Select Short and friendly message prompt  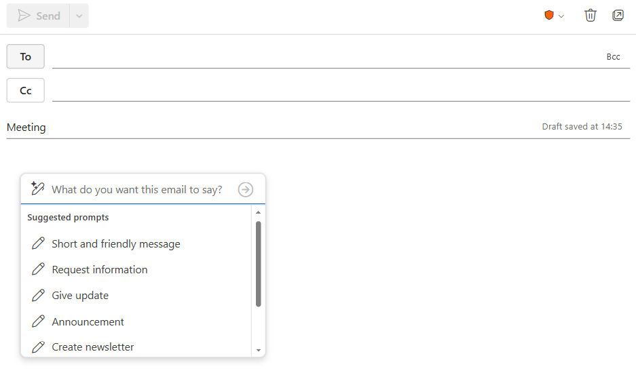pos(116,244)
